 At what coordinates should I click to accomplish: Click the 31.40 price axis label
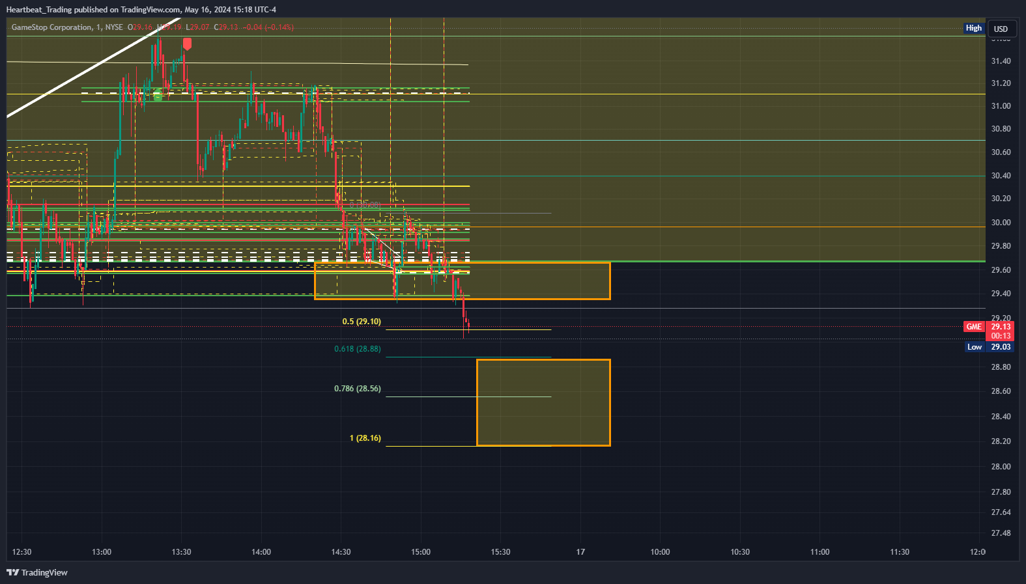(x=1001, y=61)
